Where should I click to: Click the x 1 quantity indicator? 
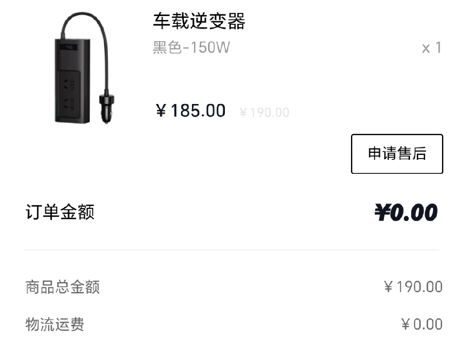coord(432,48)
